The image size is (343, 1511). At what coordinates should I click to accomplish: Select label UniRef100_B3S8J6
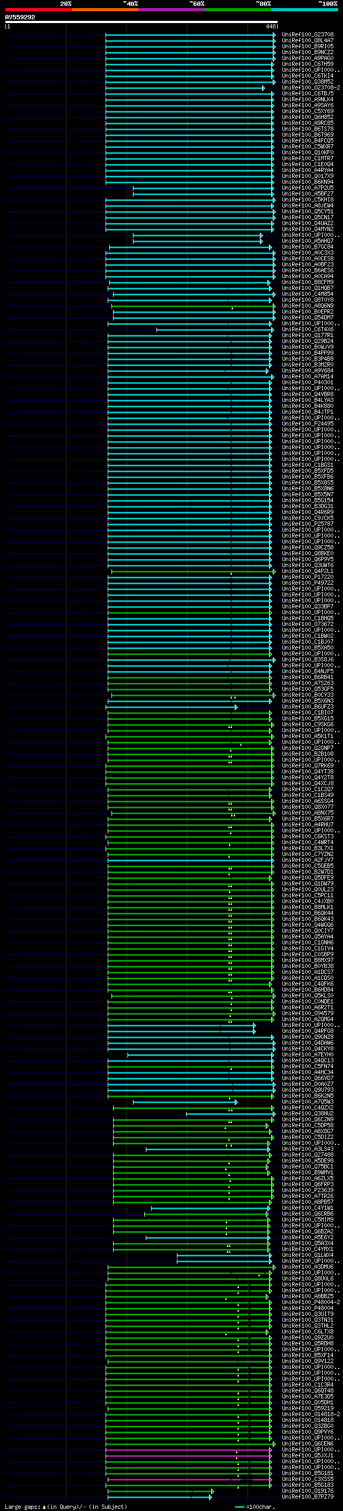(308, 659)
